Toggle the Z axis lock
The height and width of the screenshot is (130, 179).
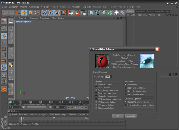(57, 13)
